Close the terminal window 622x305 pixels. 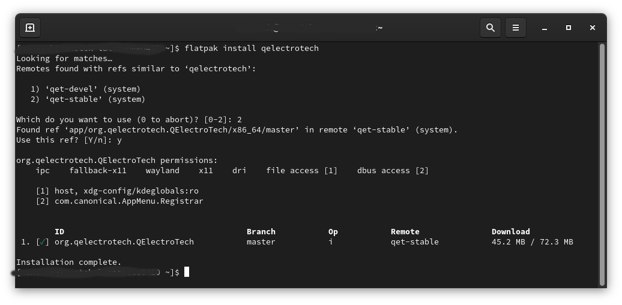tap(593, 28)
